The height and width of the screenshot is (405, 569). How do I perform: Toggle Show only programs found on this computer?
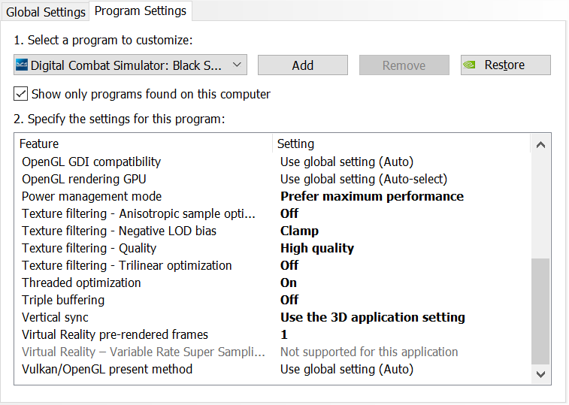click(21, 94)
